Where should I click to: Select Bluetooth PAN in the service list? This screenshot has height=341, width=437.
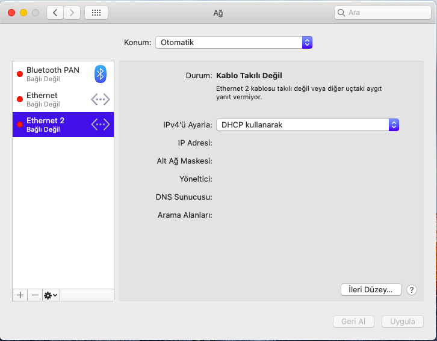pyautogui.click(x=53, y=74)
